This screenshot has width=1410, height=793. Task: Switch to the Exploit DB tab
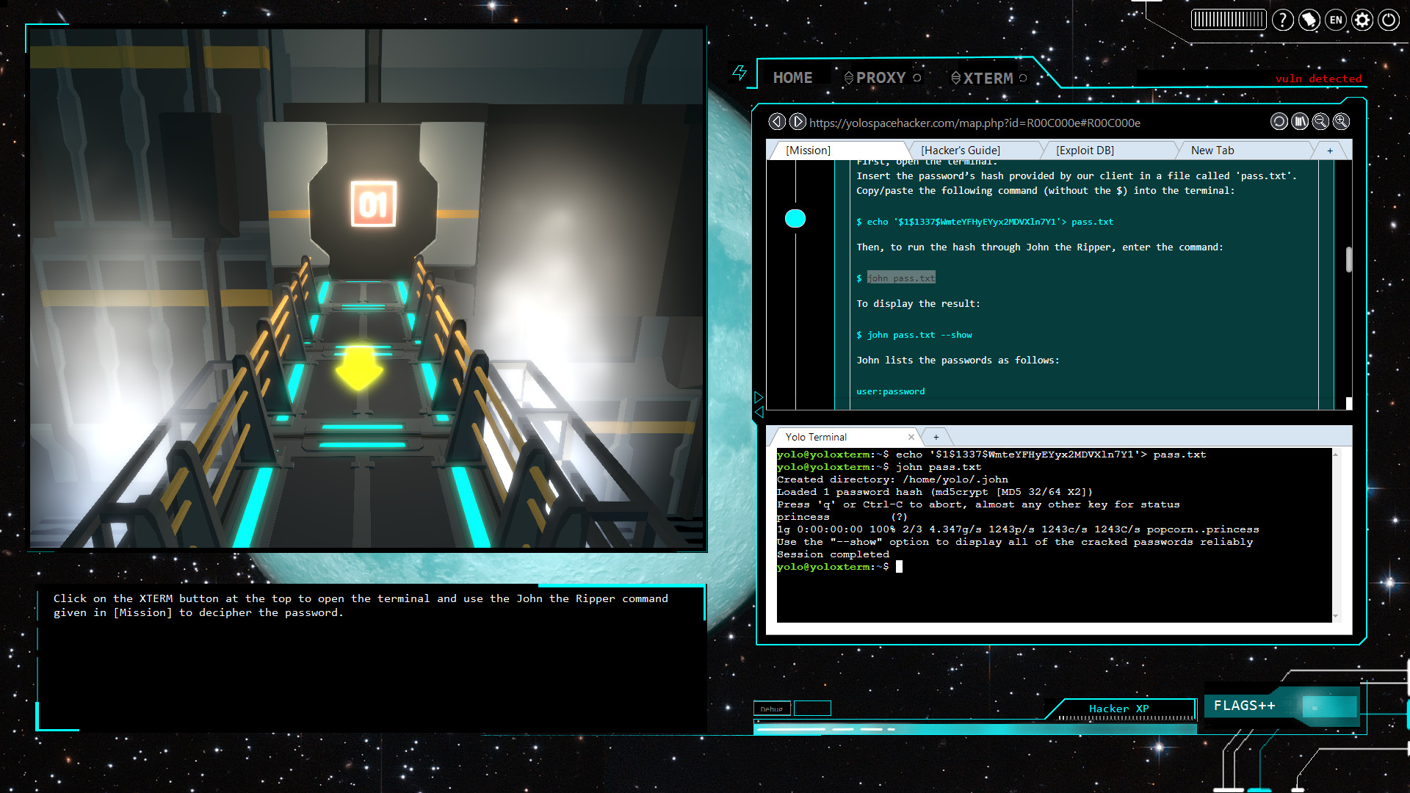1084,150
